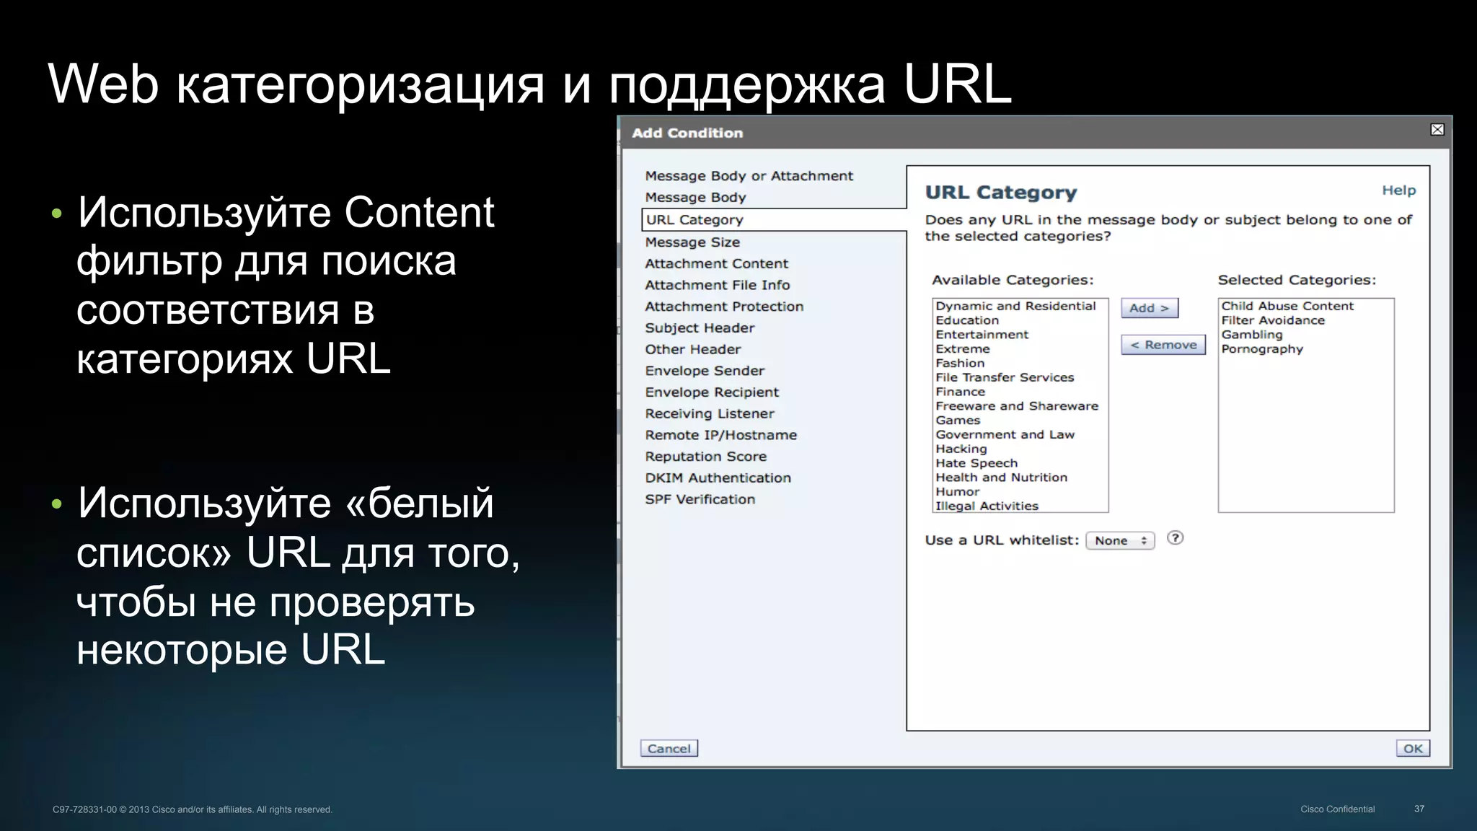Select Health and Nutrition category
The image size is (1477, 831).
click(x=1020, y=478)
